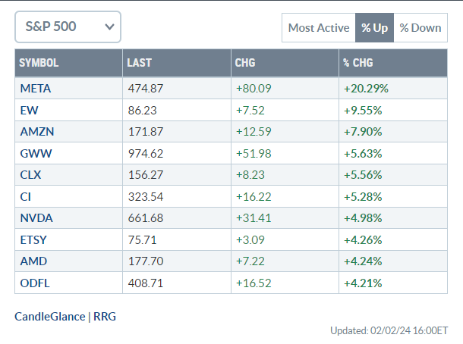Open the RRG link

pyautogui.click(x=105, y=316)
